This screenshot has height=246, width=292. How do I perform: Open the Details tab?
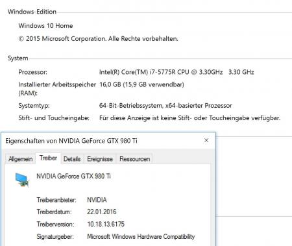(72, 159)
